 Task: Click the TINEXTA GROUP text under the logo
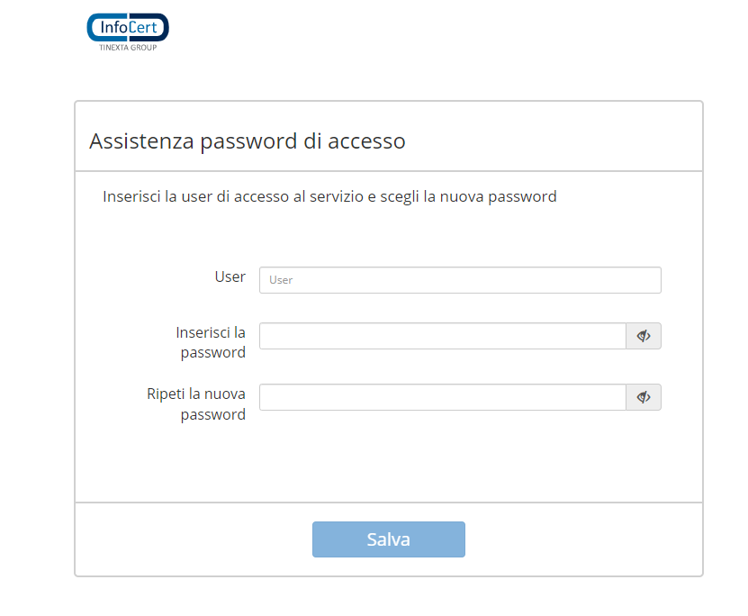coord(128,48)
